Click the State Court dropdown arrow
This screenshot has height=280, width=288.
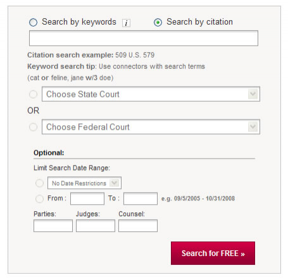(253, 94)
